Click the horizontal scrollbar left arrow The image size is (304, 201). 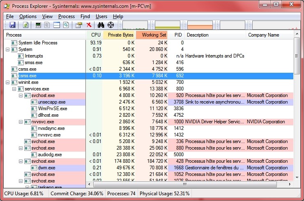point(89,184)
